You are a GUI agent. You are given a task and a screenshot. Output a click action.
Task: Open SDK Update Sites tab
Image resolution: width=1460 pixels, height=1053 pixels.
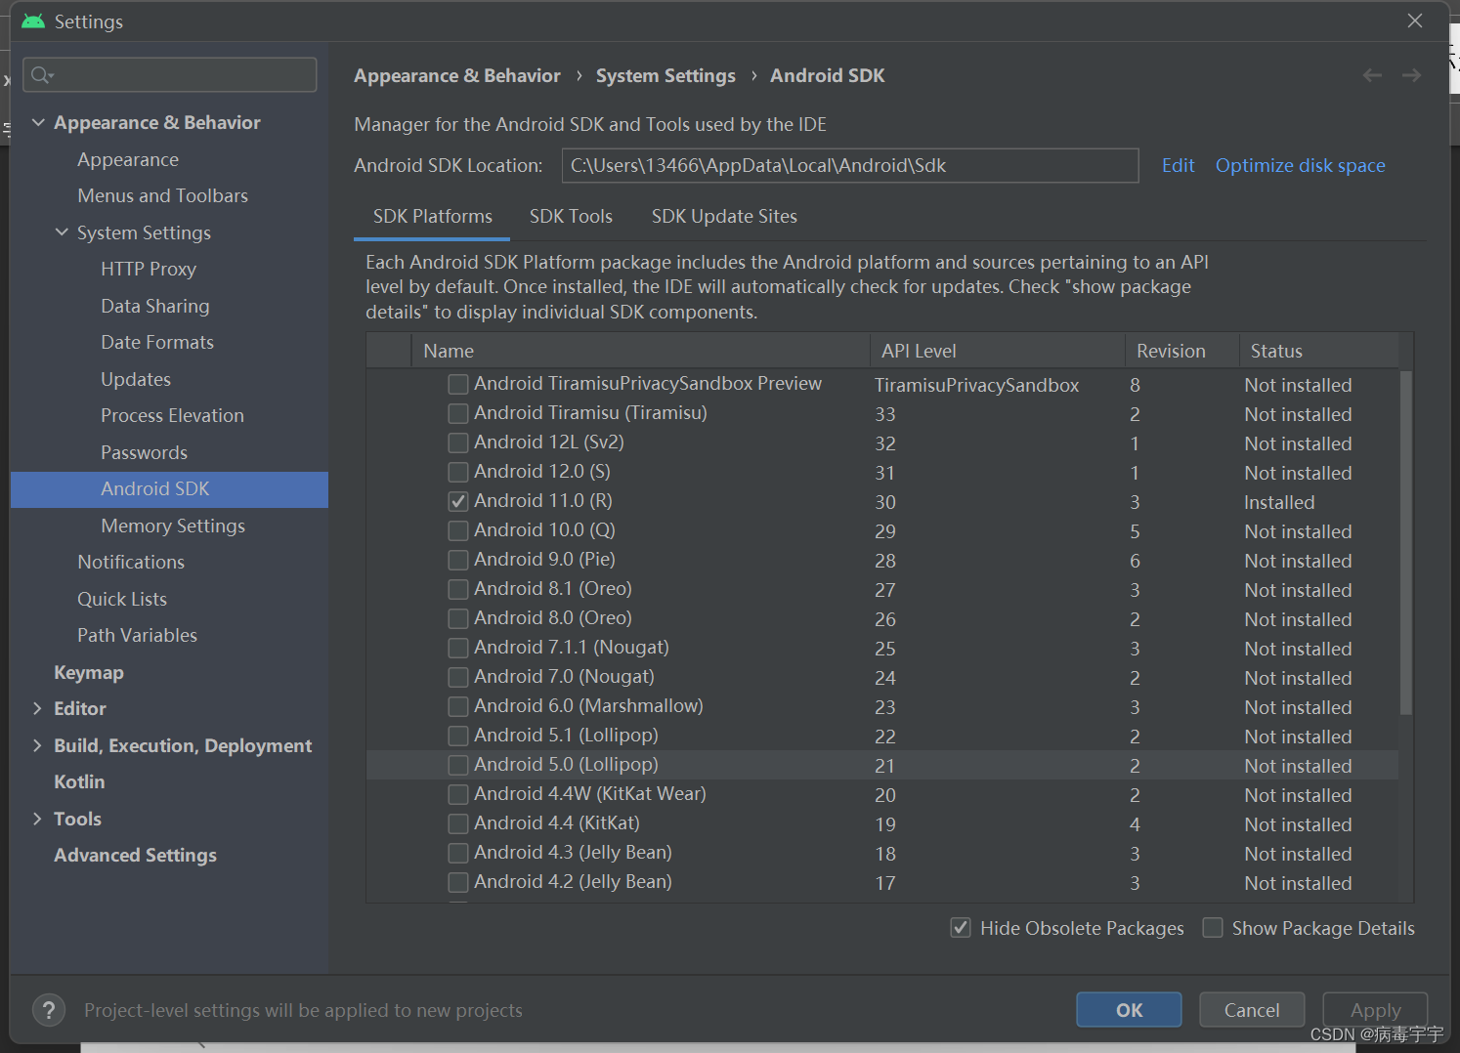click(724, 216)
